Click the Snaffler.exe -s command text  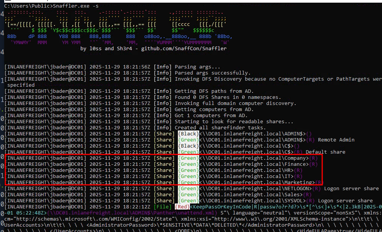pyautogui.click(x=73, y=6)
